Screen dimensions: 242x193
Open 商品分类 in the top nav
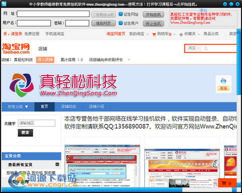pyautogui.click(x=211, y=34)
